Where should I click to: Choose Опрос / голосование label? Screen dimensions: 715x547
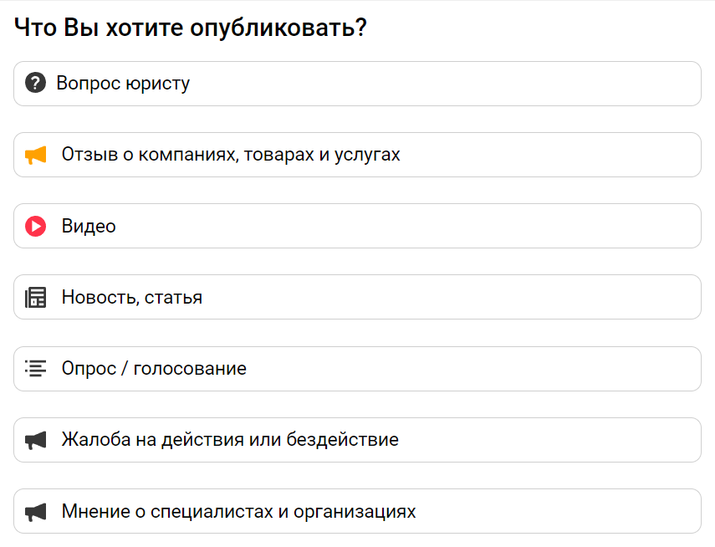(x=154, y=369)
